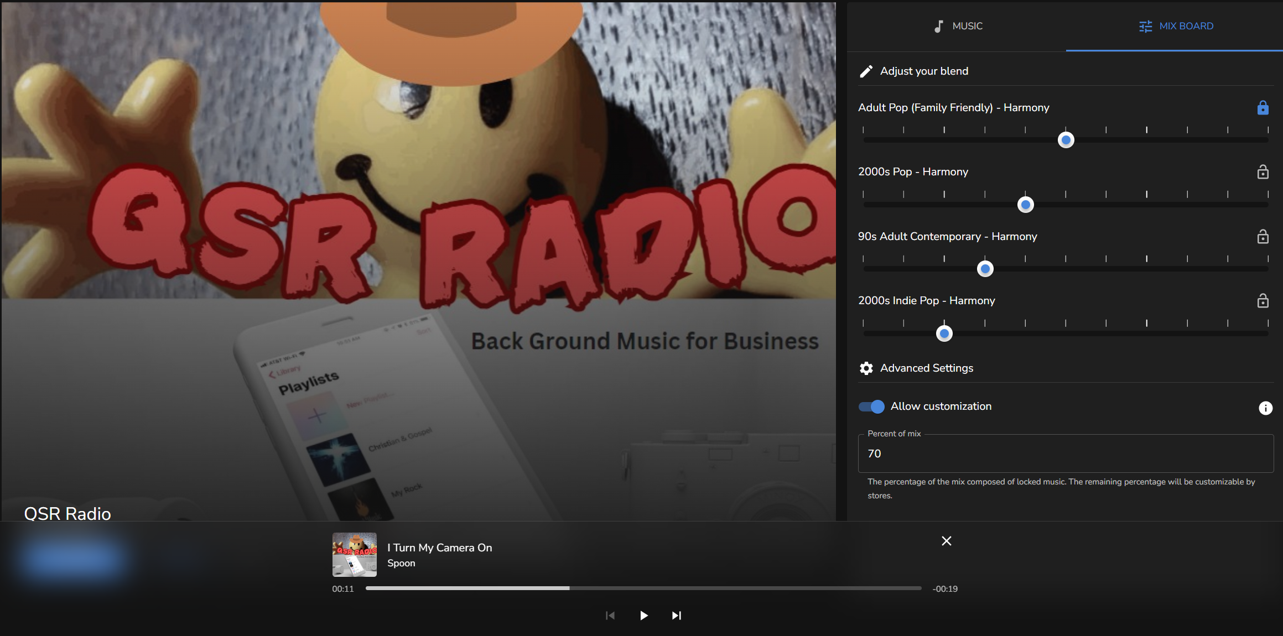This screenshot has height=636, width=1283.
Task: Click the song title I Turn My Camera On
Action: (439, 548)
